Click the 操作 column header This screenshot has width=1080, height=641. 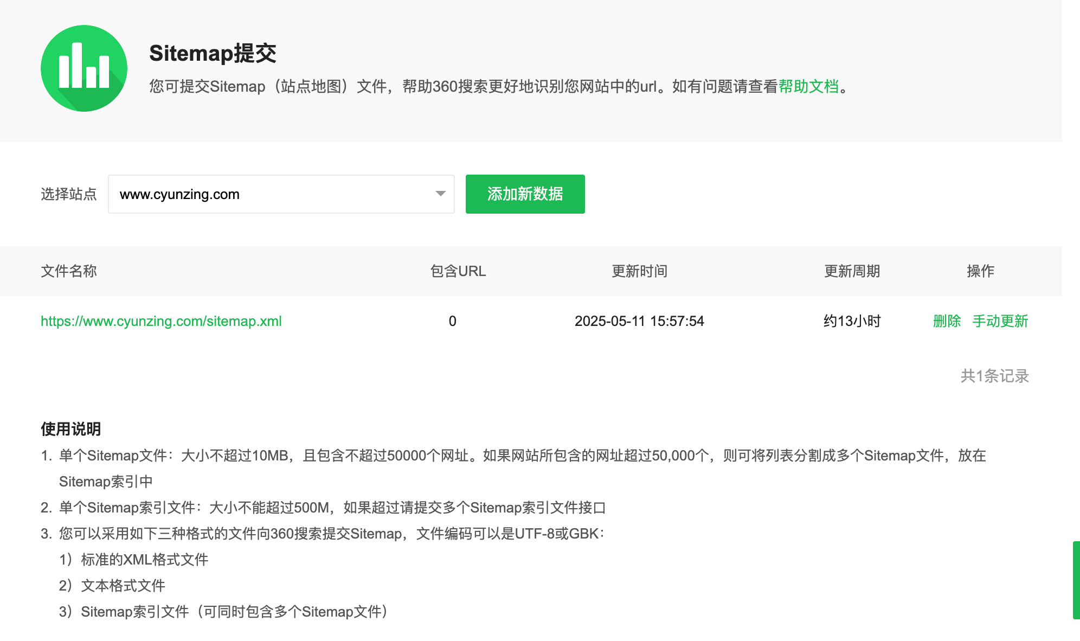pyautogui.click(x=980, y=271)
